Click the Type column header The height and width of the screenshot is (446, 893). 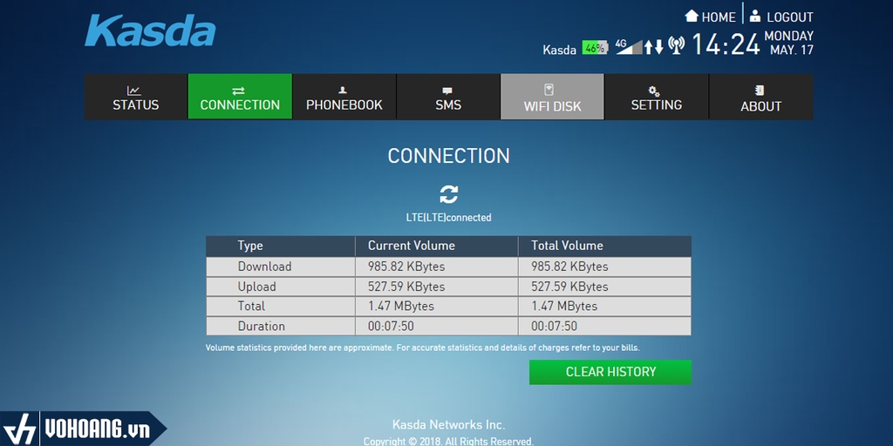(x=250, y=246)
